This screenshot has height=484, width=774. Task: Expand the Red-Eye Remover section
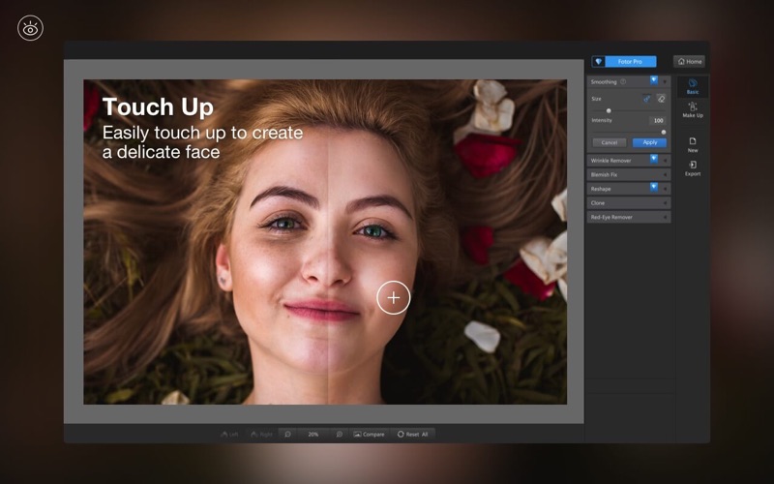pyautogui.click(x=665, y=217)
